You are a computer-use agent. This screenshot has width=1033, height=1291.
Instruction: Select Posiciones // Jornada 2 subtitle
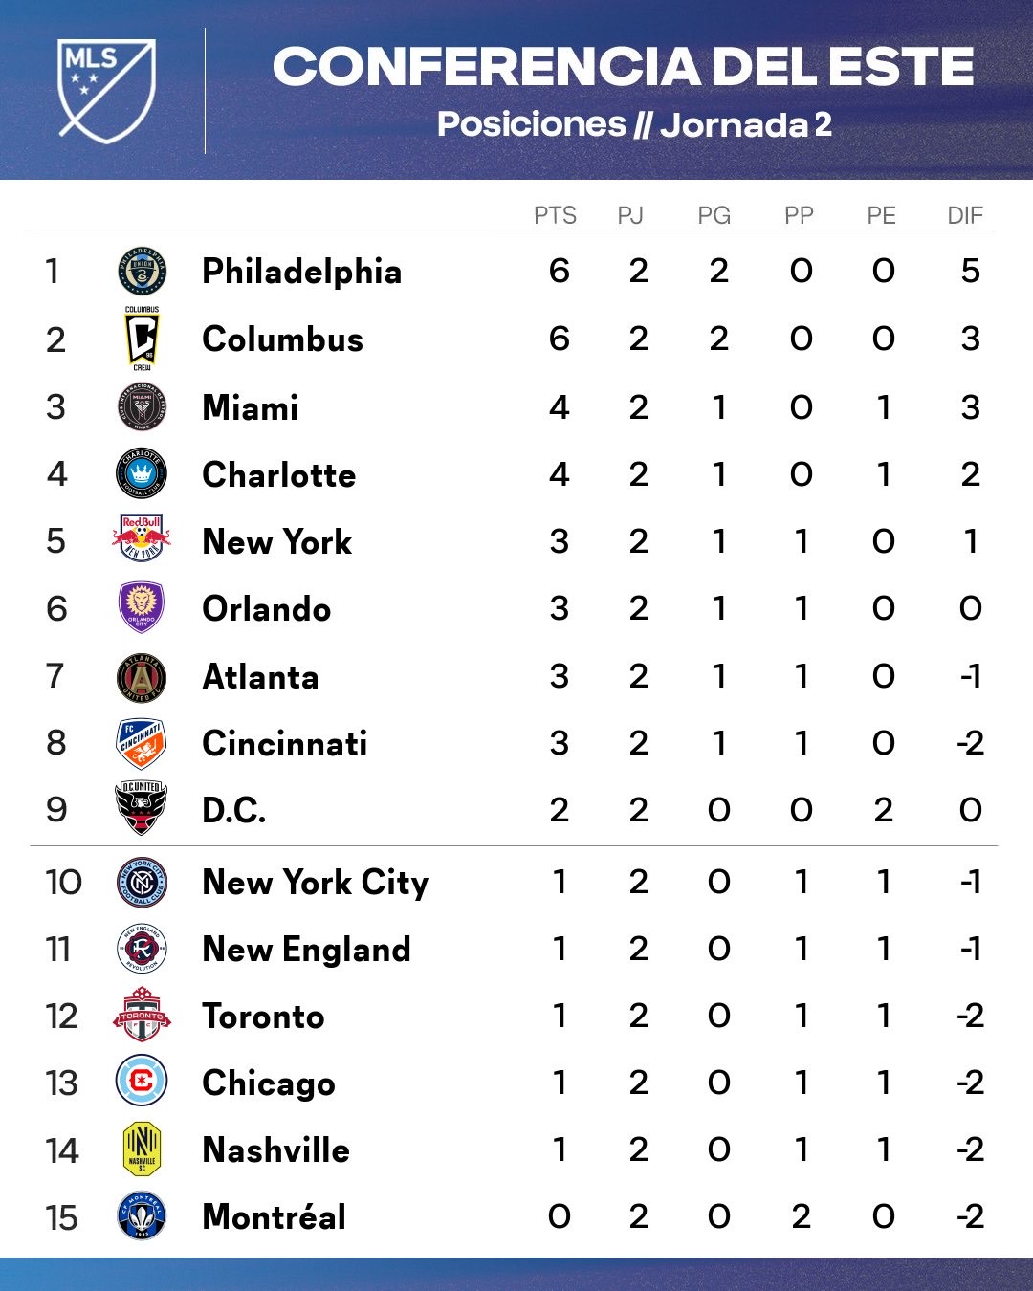coord(634,124)
